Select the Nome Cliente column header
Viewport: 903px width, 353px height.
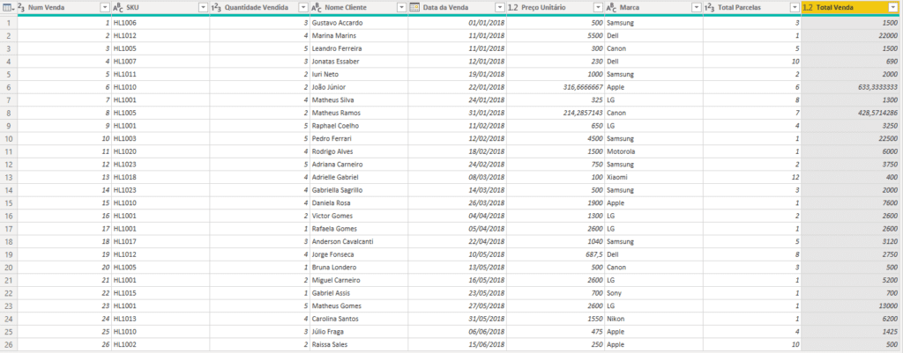[359, 7]
